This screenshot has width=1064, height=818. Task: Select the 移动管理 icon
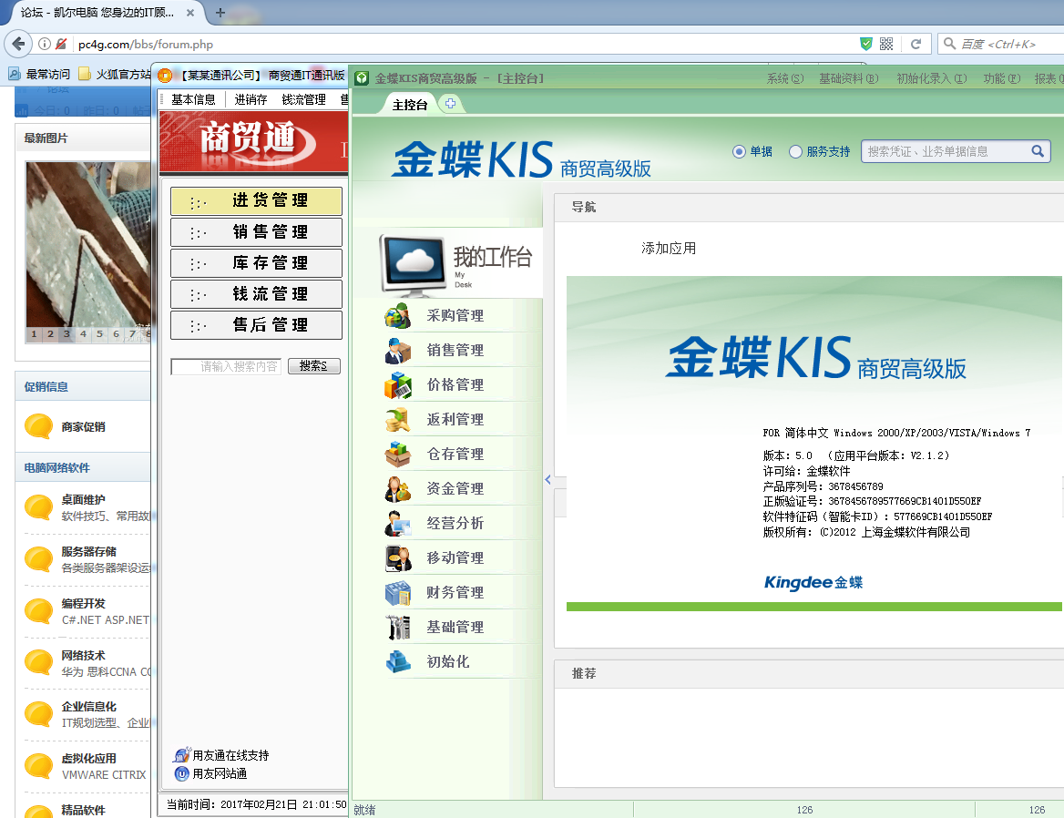pyautogui.click(x=398, y=557)
